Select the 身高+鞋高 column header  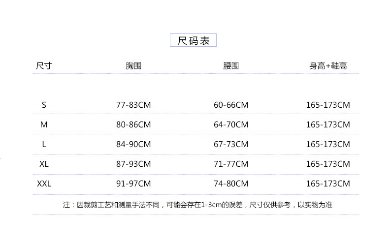point(328,66)
